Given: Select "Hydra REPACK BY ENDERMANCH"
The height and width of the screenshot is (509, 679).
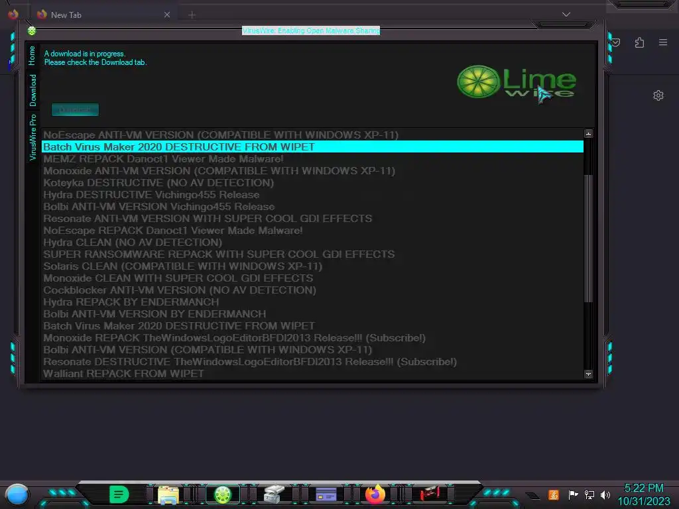Looking at the screenshot, I should [x=313, y=302].
